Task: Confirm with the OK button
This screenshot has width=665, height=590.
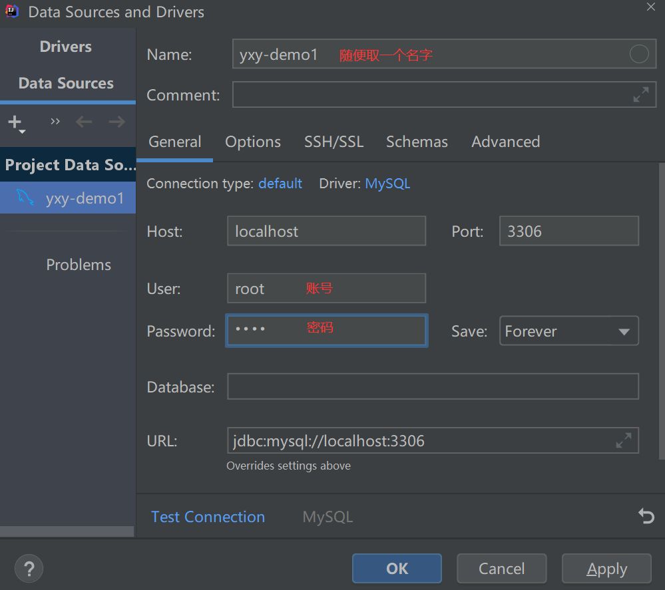Action: click(x=397, y=569)
